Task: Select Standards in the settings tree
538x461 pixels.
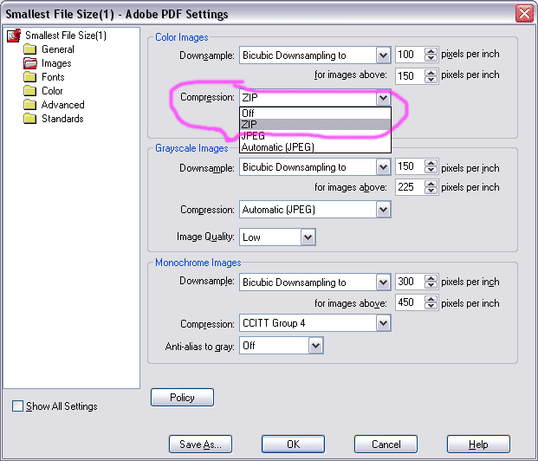Action: click(62, 119)
